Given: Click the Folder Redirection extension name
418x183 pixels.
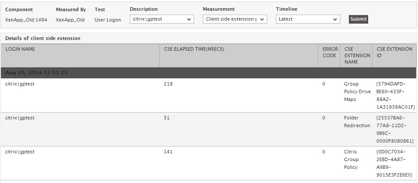Looking at the screenshot, I should pyautogui.click(x=357, y=122).
